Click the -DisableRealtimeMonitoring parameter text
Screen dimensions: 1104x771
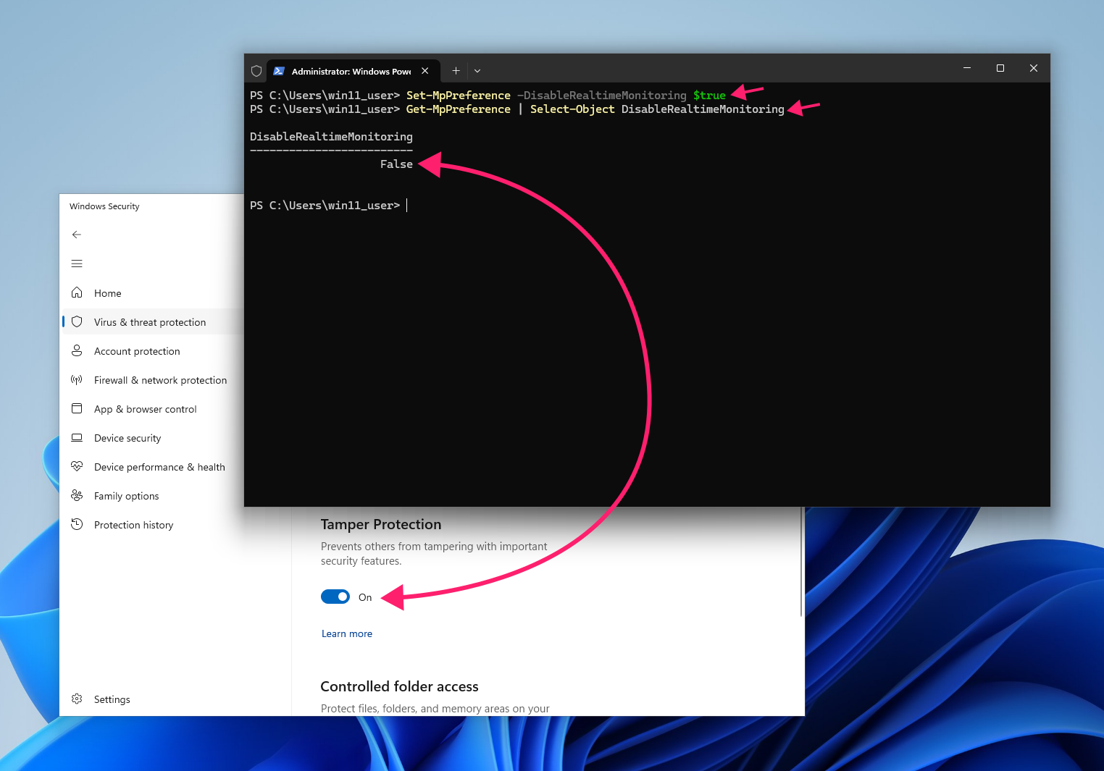pyautogui.click(x=601, y=96)
